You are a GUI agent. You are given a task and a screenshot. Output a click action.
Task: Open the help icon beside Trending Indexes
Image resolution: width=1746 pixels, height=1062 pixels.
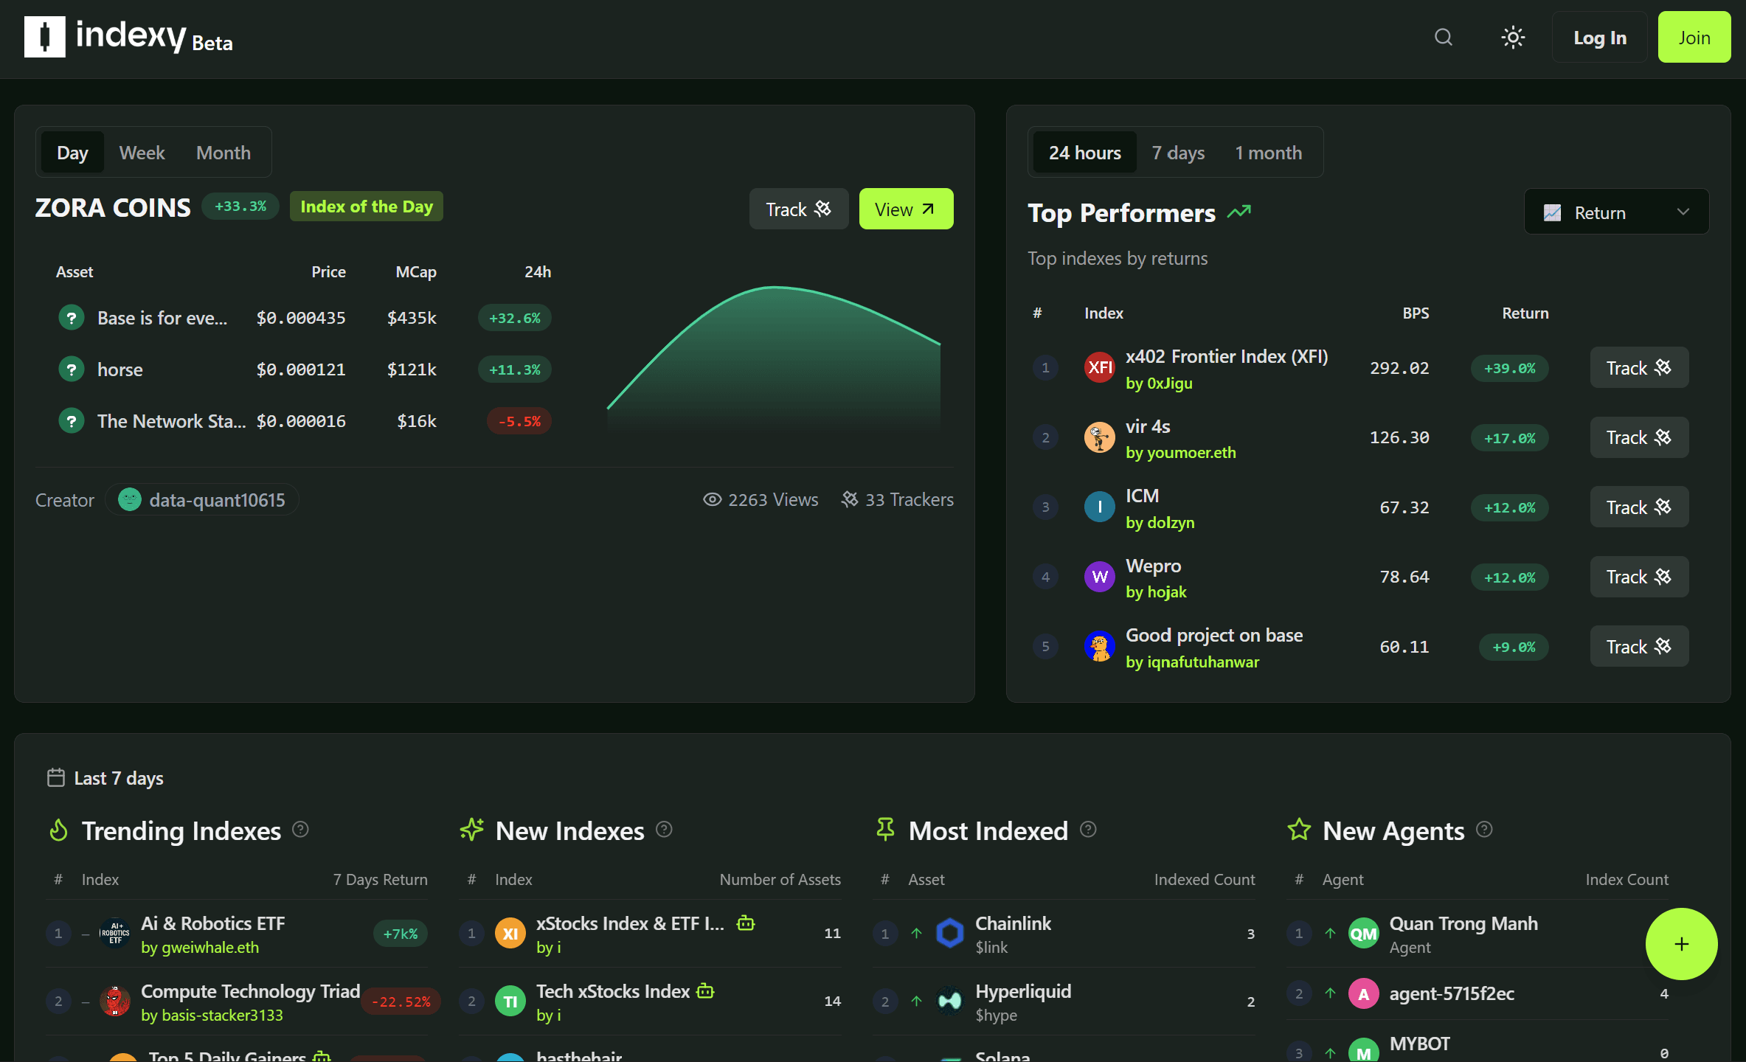(300, 830)
